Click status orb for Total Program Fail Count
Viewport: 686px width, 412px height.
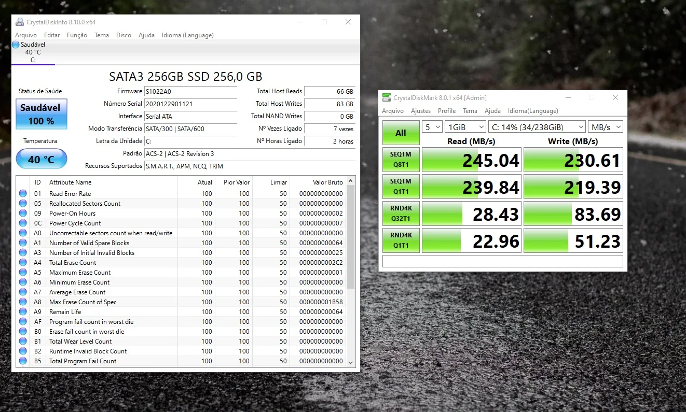(23, 361)
